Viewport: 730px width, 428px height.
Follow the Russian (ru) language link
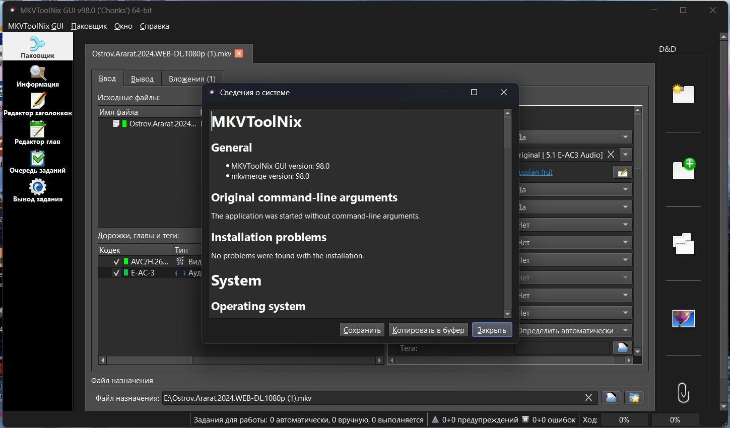pos(536,172)
